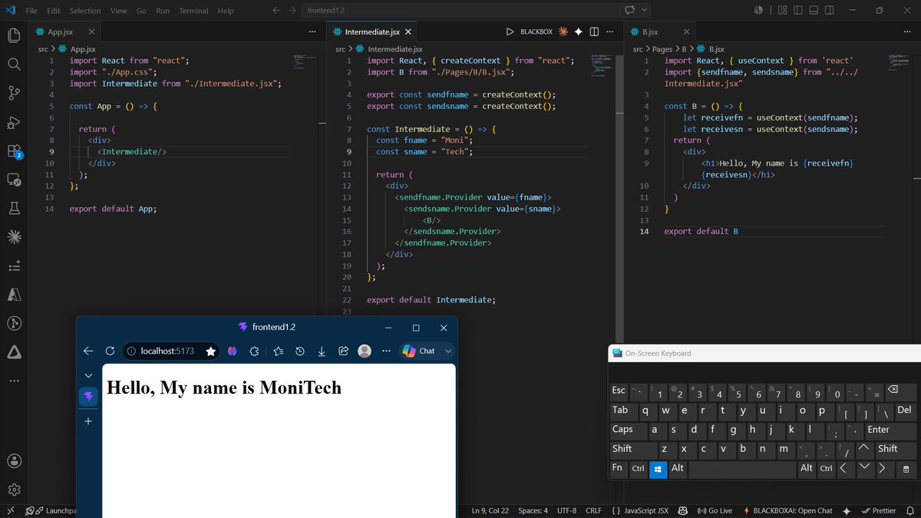Add a new tab with plus in browser
The width and height of the screenshot is (921, 518).
(88, 421)
